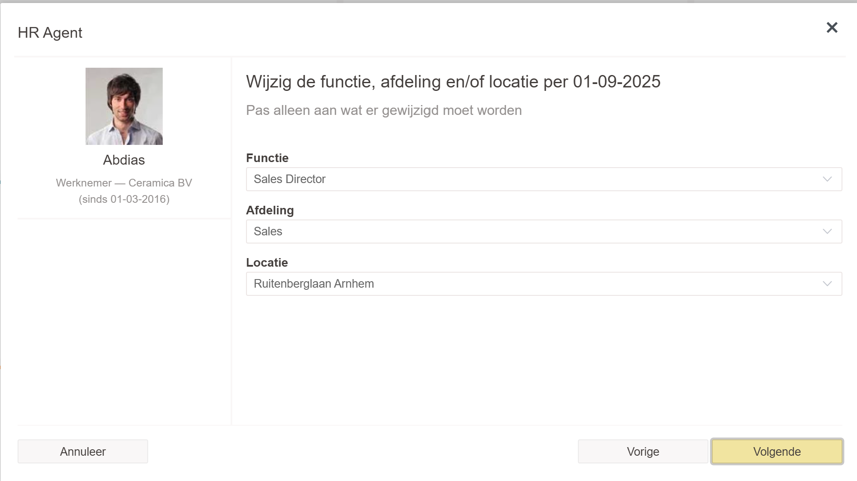Close the HR Agent dialog
Screen dimensions: 857x481
832,28
